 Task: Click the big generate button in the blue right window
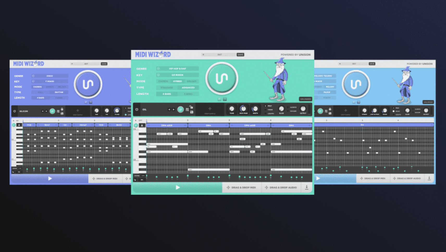356,84
